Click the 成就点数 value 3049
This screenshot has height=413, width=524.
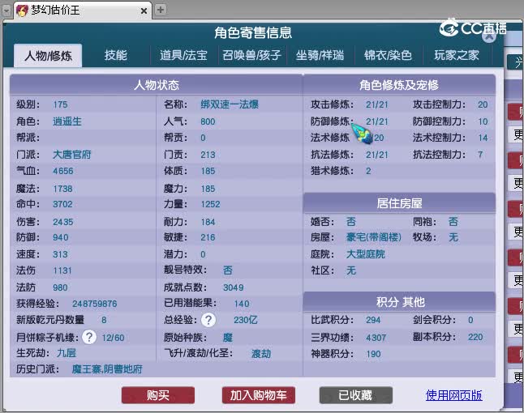[x=234, y=287]
